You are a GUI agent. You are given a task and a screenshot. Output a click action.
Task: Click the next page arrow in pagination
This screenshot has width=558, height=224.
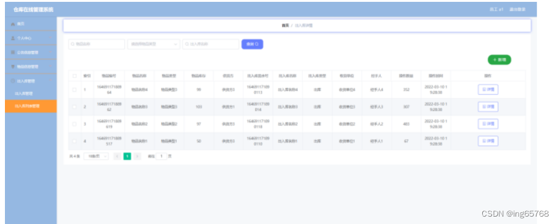tap(137, 156)
